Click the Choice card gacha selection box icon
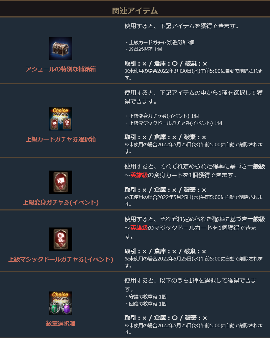Image resolution: width=270 pixels, height=338 pixels. [61, 119]
